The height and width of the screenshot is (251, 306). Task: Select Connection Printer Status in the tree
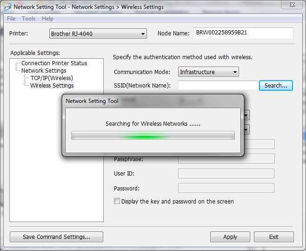point(54,63)
